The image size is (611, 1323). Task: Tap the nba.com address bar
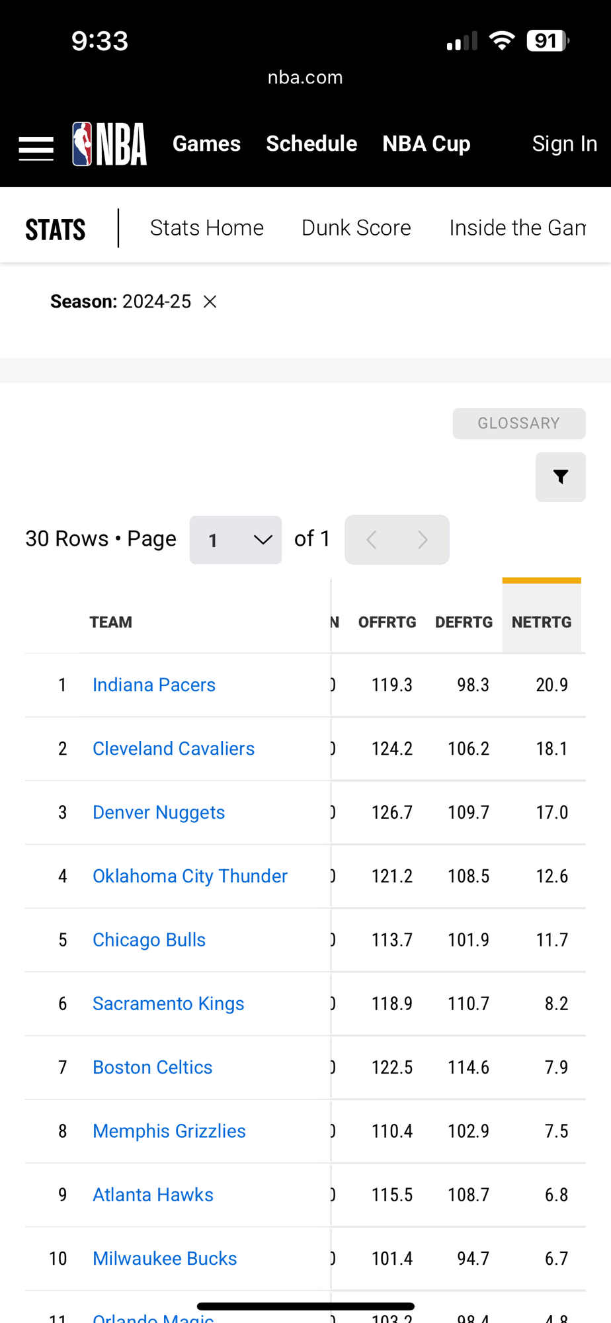pyautogui.click(x=305, y=77)
